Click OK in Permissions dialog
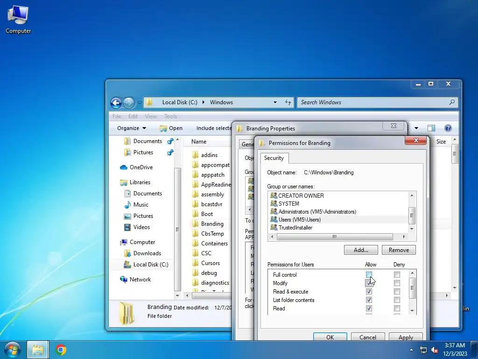Screen dimensions: 478x359 coord(330,337)
